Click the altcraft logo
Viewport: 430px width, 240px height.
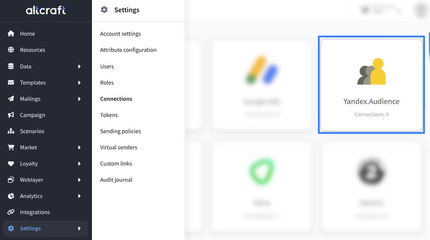pyautogui.click(x=46, y=10)
